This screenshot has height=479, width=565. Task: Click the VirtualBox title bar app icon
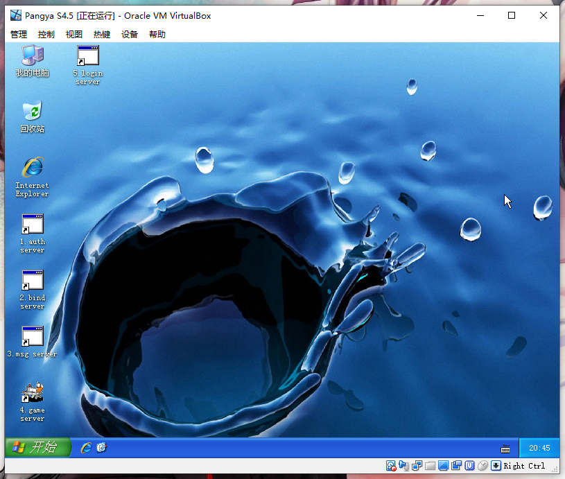(16, 15)
